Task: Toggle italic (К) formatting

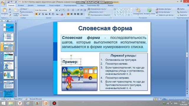Action: click(39, 14)
